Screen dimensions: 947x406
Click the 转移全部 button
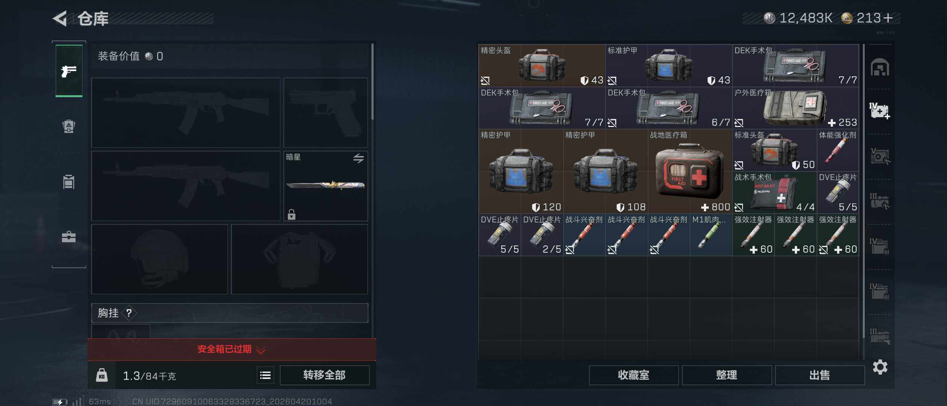point(324,375)
